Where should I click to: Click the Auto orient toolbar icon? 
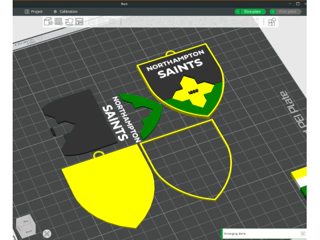pyautogui.click(x=69, y=21)
